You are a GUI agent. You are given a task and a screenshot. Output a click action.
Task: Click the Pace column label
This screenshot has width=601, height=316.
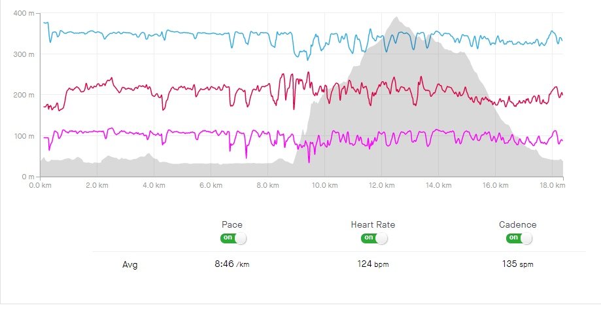point(232,225)
